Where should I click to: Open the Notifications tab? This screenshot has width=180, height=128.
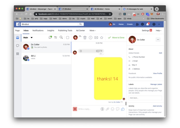point(38,31)
